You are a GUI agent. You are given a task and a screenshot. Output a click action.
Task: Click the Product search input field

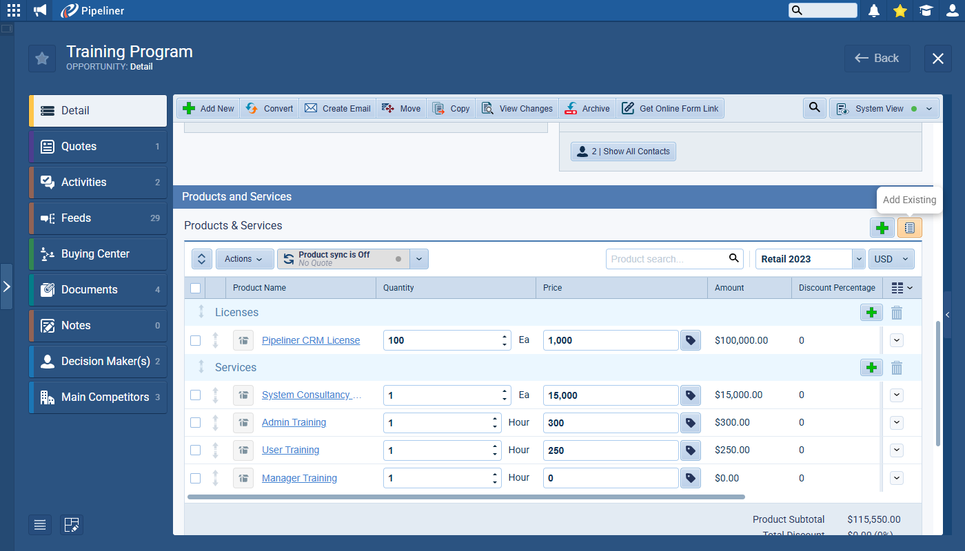pos(667,259)
